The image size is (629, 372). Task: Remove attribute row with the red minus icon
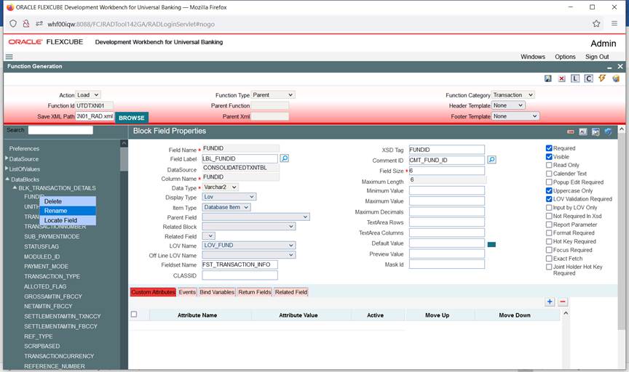tap(563, 302)
